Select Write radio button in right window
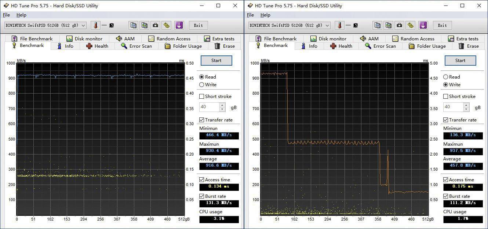Viewport: 488px width, 229px height. [445, 85]
